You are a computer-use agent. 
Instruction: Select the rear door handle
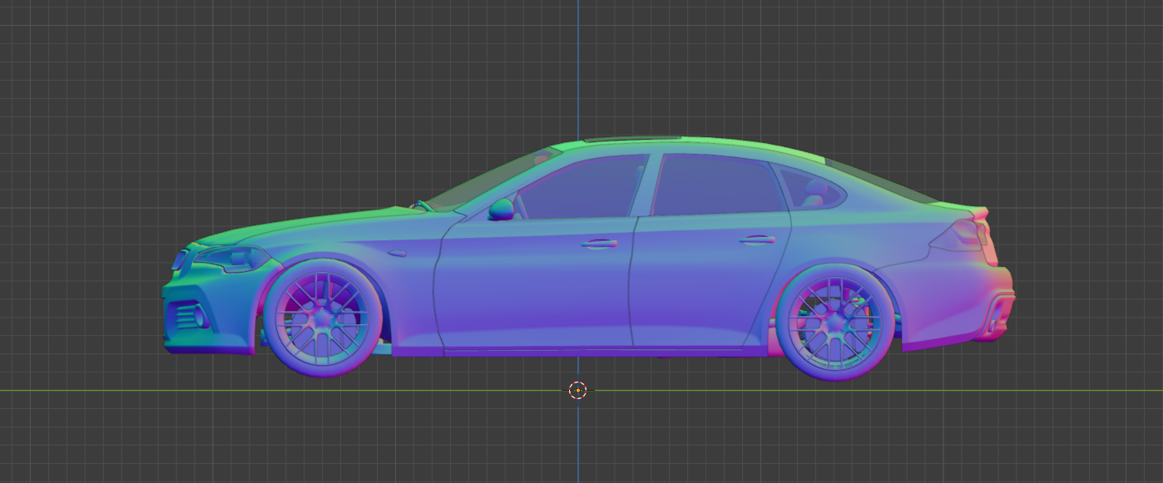[757, 240]
